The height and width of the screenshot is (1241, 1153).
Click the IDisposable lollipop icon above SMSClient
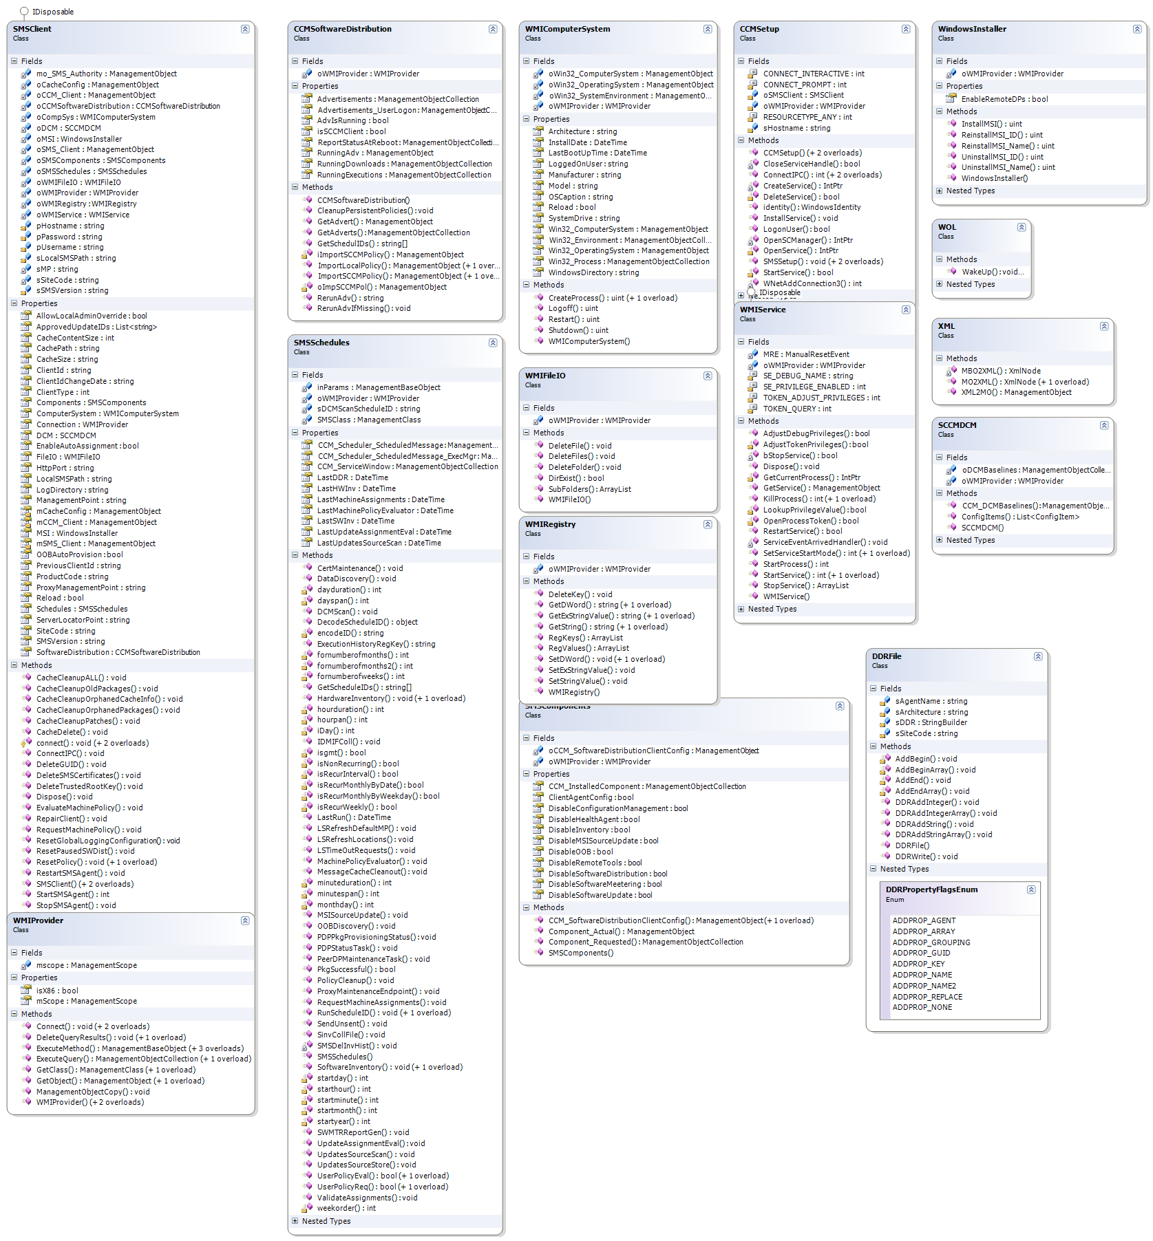[24, 12]
